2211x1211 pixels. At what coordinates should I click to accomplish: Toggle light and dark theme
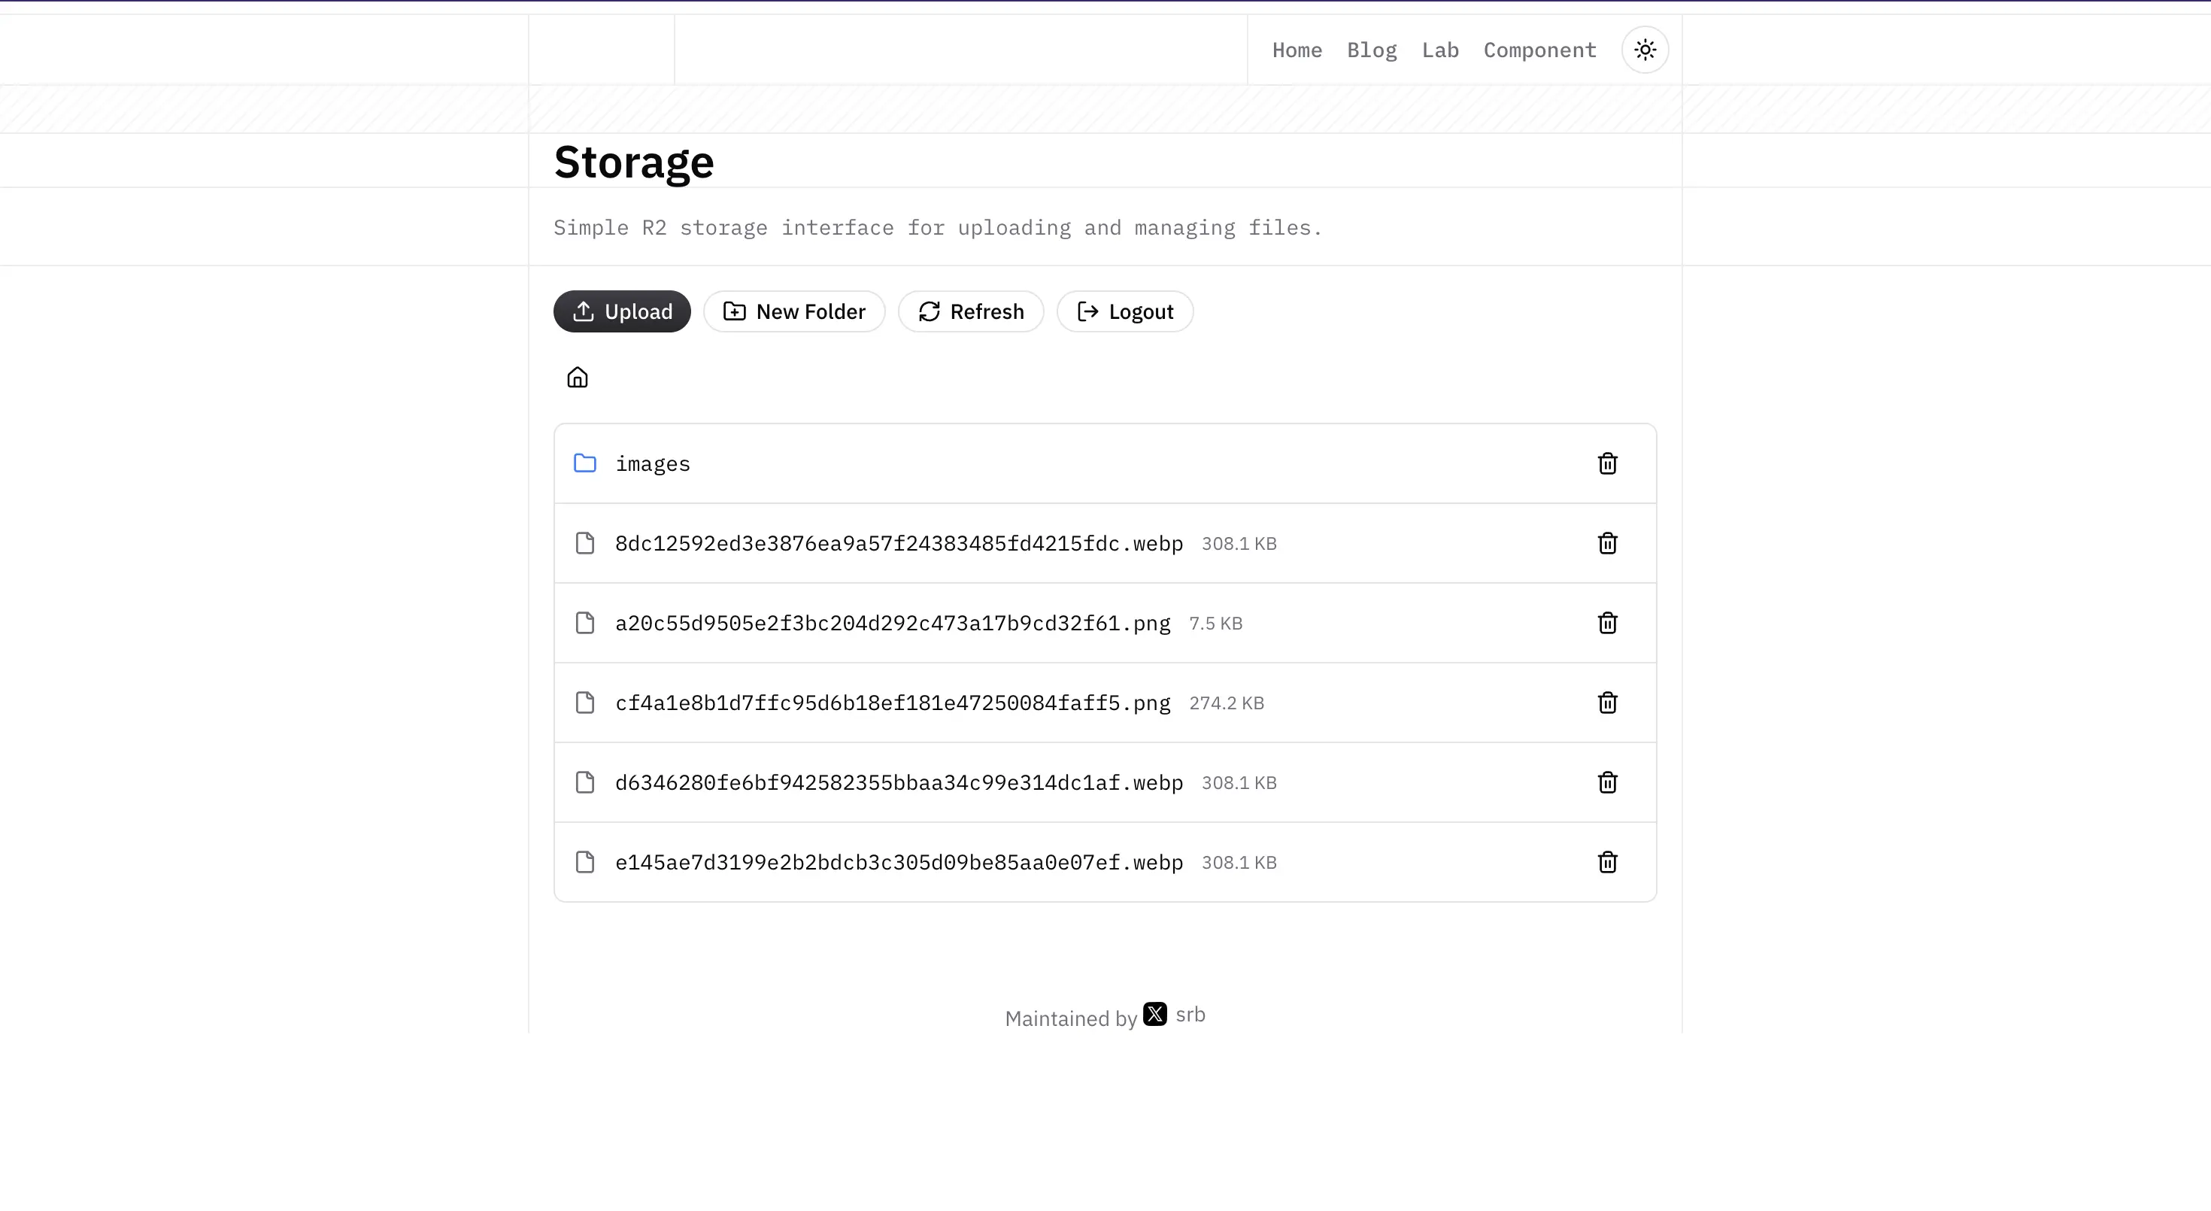[1645, 49]
